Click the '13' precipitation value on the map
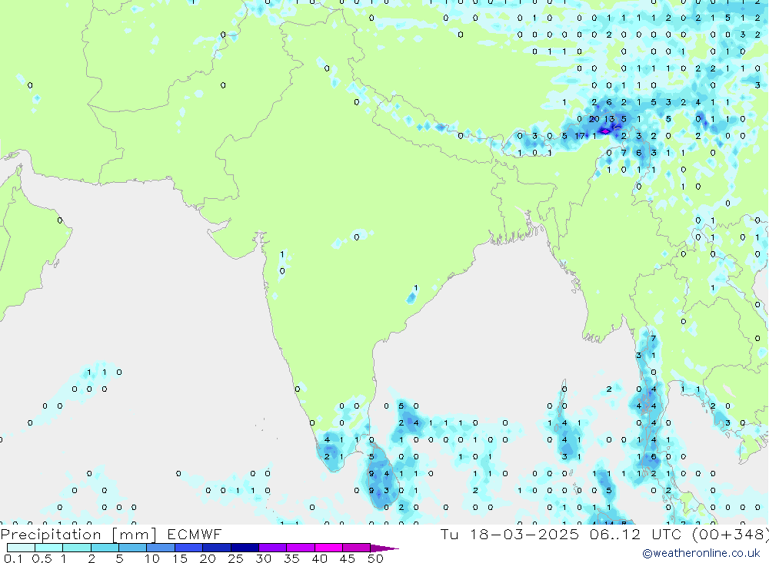Viewport: 769px width, 563px height. click(609, 118)
